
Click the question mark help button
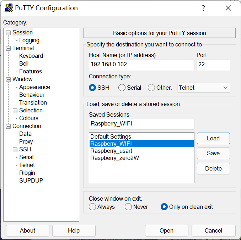203,8
